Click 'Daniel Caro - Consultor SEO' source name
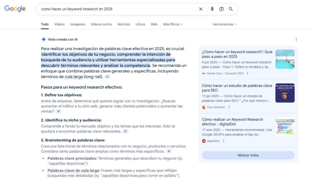Screen dimensions: 311x182 tap(225, 73)
